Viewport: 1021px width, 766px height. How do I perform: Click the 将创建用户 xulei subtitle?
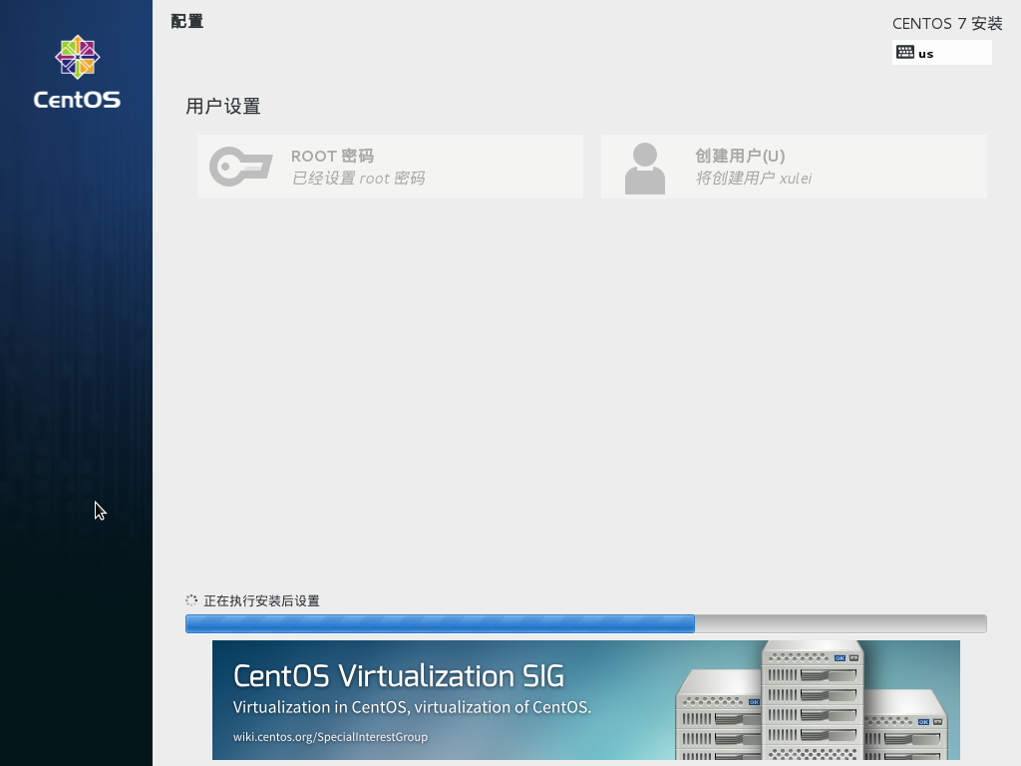coord(754,178)
